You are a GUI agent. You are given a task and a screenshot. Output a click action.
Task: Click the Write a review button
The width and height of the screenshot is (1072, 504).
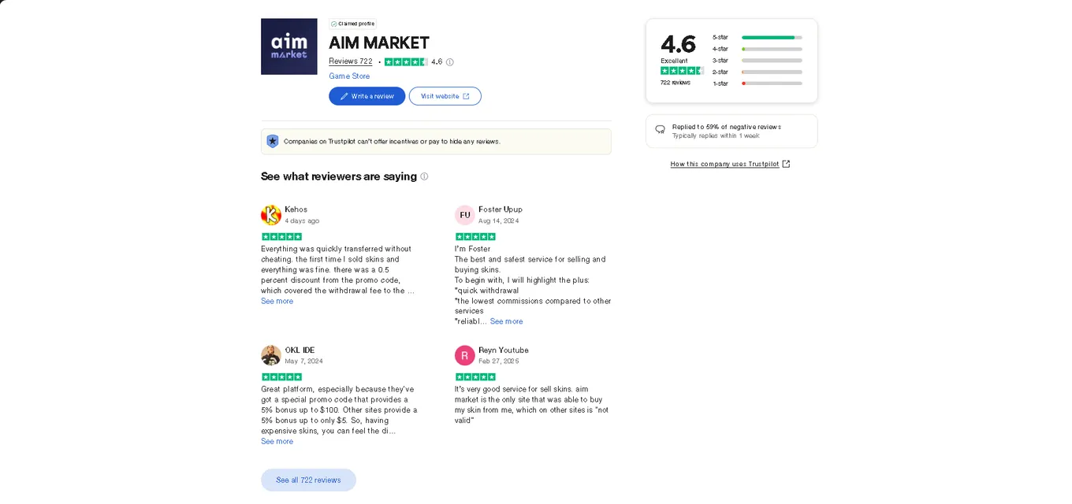click(367, 96)
